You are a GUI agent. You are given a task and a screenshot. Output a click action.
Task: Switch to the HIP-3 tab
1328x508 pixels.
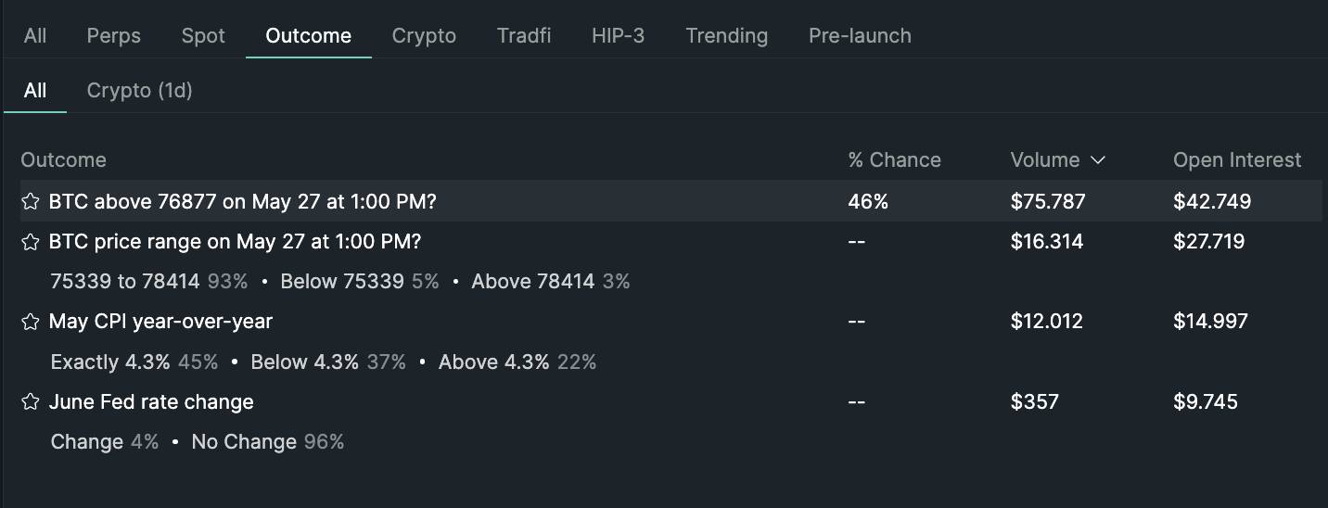(618, 35)
